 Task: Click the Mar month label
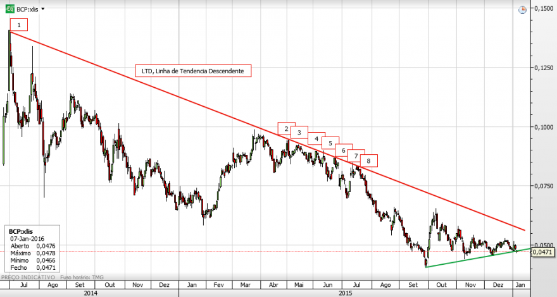click(246, 284)
